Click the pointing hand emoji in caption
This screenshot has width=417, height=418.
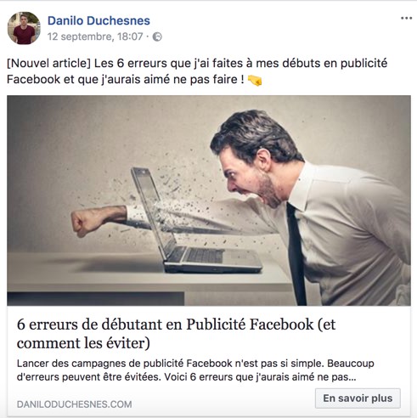click(x=255, y=80)
